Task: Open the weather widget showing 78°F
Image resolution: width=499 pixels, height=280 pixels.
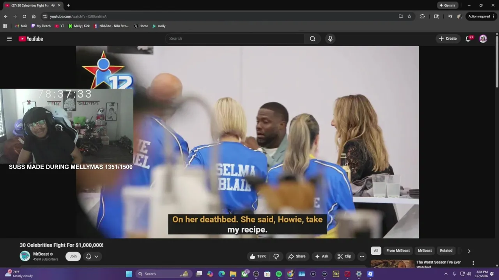Action: point(19,274)
